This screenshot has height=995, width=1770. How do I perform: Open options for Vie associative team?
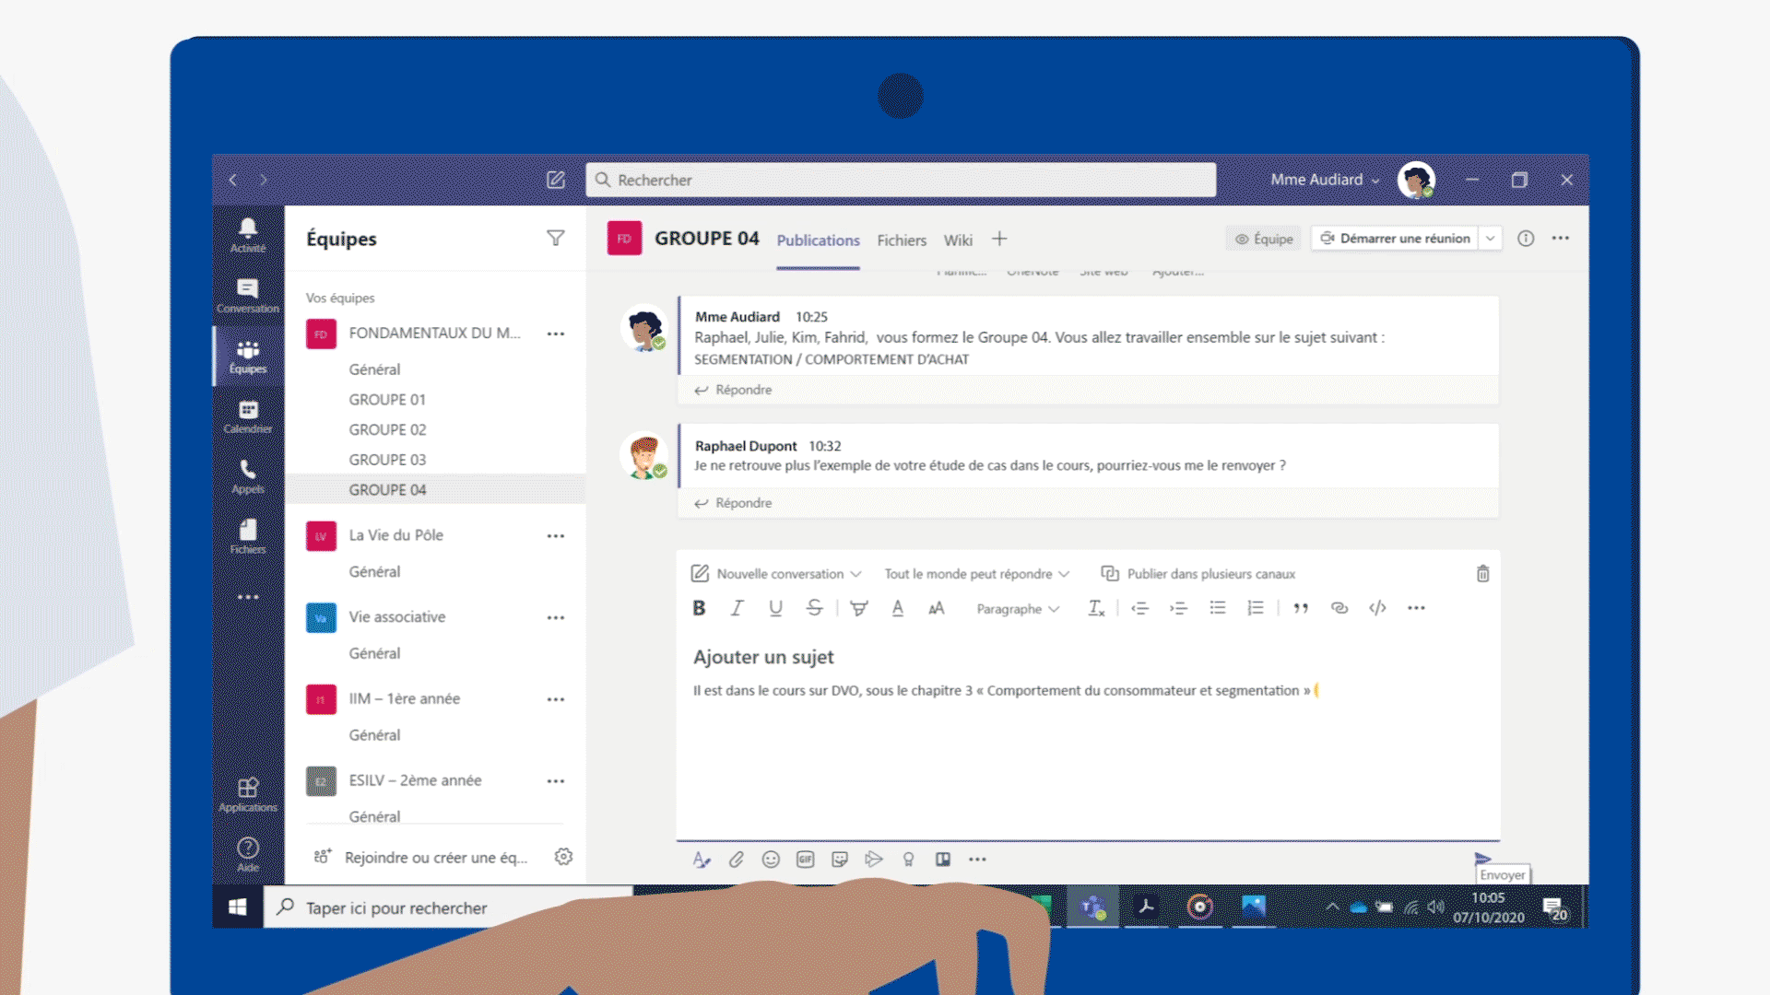click(556, 618)
